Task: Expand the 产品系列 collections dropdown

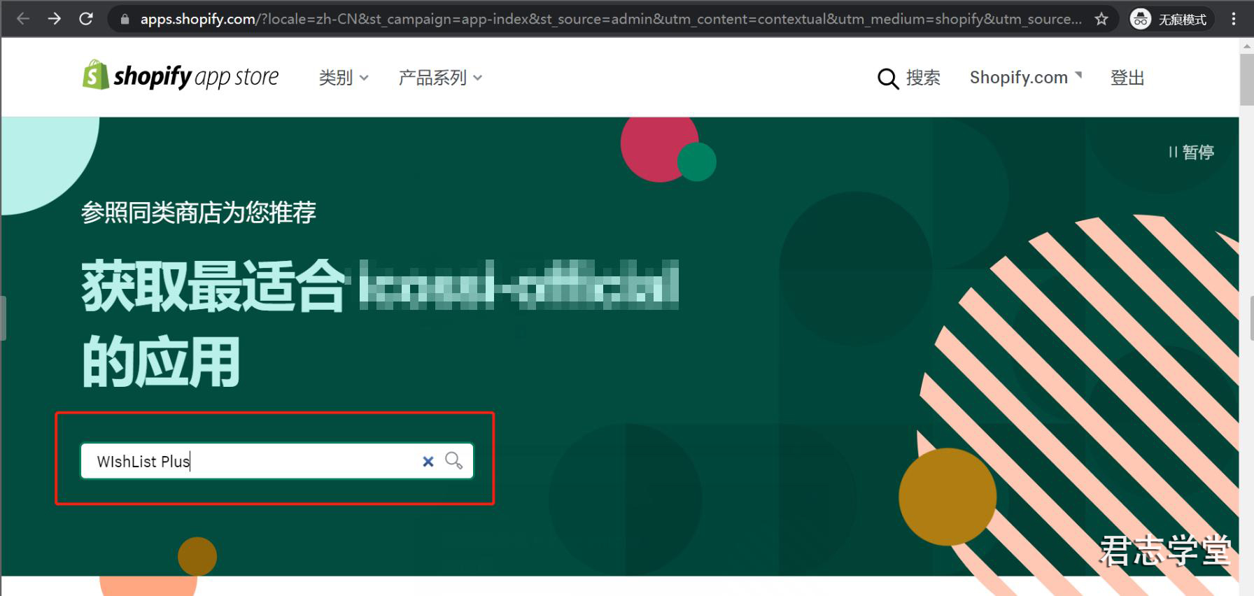Action: click(440, 78)
